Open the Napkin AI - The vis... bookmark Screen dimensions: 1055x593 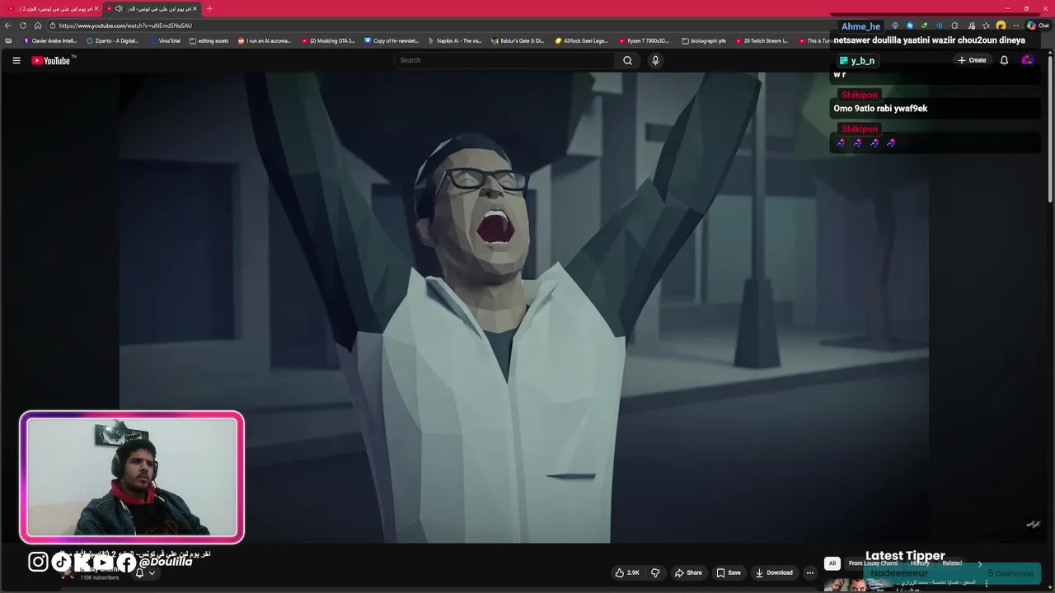pyautogui.click(x=455, y=40)
